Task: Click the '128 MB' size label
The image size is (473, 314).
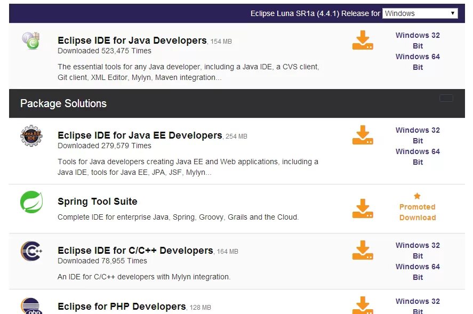Action: (x=201, y=308)
